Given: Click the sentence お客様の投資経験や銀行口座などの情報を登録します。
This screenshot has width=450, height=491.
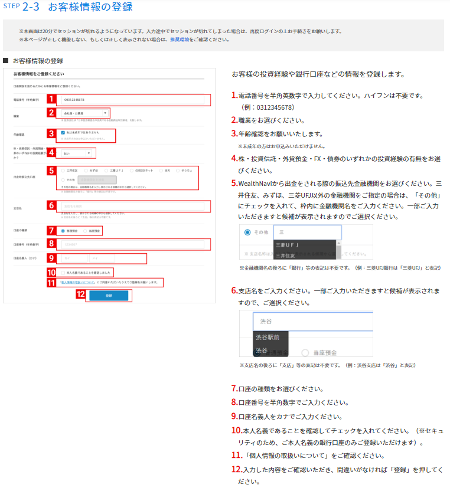Looking at the screenshot, I should coord(318,74).
